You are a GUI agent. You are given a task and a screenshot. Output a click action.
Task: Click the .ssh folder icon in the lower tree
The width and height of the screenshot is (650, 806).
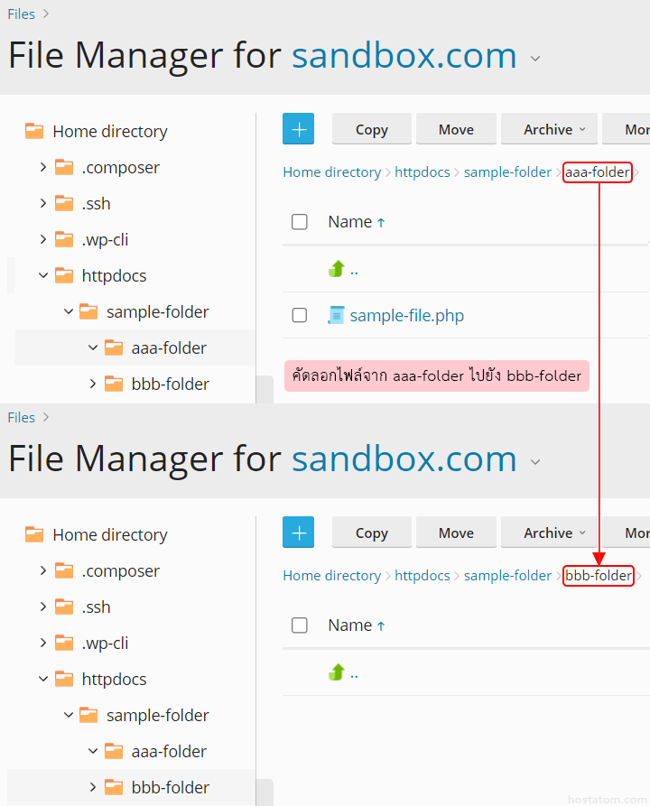click(64, 607)
